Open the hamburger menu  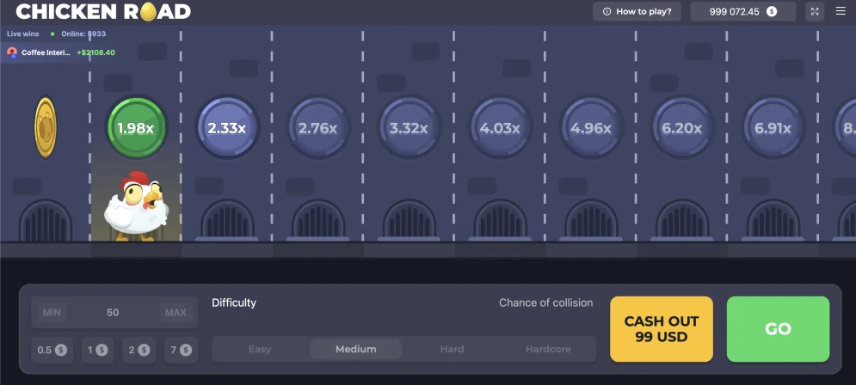(x=841, y=11)
